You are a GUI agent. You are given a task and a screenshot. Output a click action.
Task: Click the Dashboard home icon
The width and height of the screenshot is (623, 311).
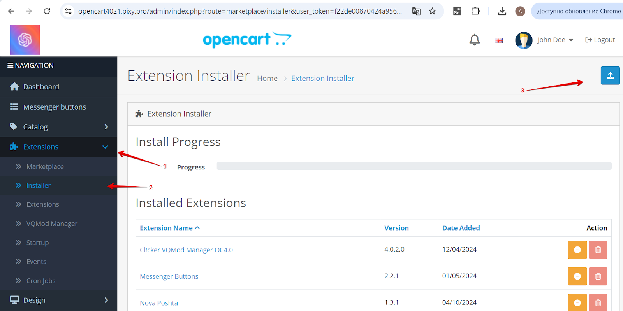tap(14, 86)
